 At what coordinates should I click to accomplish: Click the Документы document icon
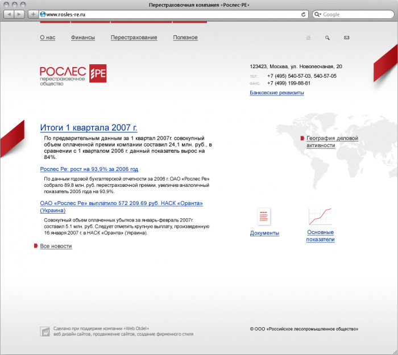264,216
